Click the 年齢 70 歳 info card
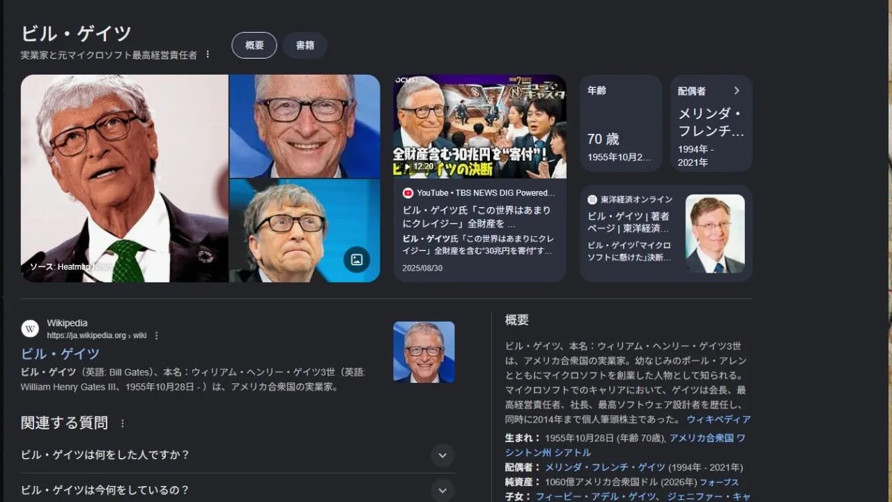This screenshot has height=502, width=892. pos(621,123)
